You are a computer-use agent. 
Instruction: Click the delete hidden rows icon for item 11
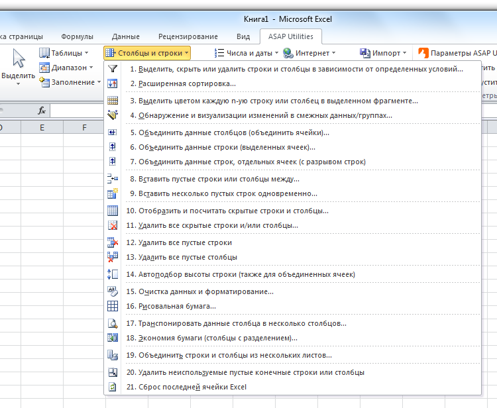coord(113,225)
